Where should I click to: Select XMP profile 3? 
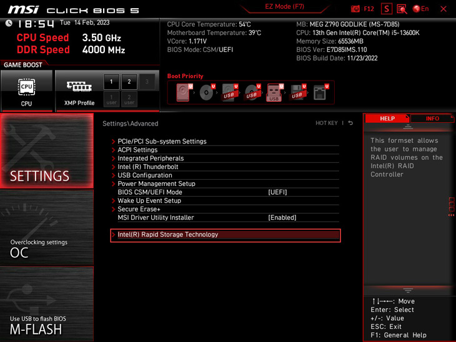pyautogui.click(x=147, y=82)
